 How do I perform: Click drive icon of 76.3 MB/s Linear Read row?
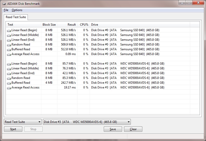click(9, 69)
